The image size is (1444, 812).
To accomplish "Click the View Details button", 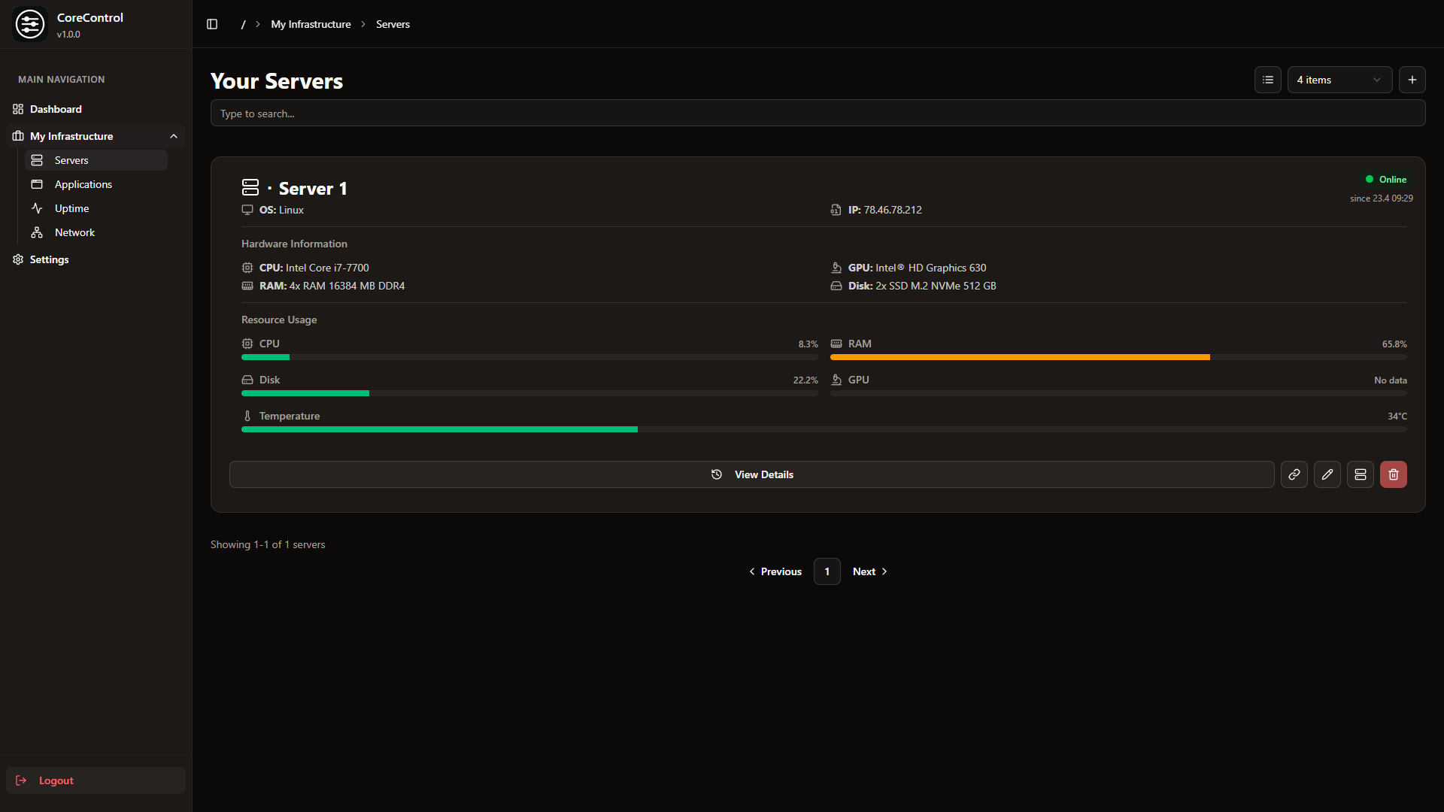I will [751, 474].
